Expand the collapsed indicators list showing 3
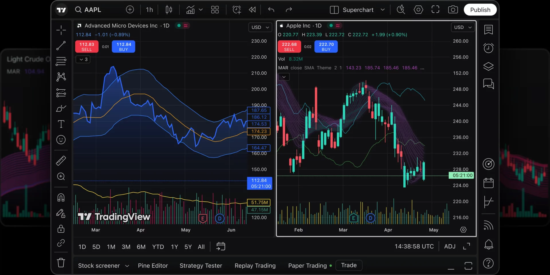 tap(83, 59)
